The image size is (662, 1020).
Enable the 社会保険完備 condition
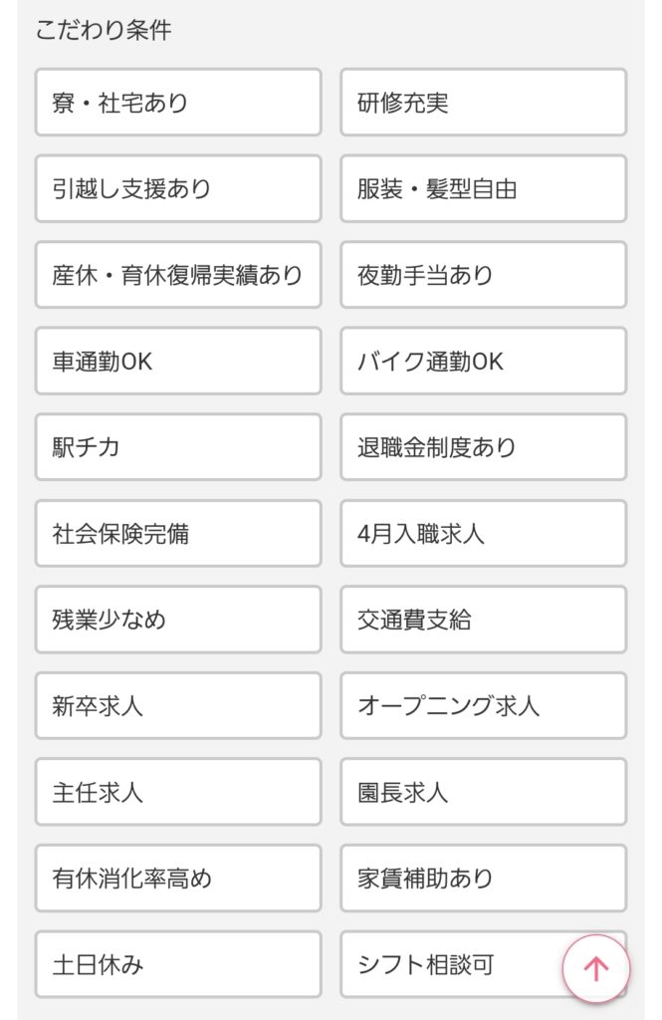click(x=177, y=534)
